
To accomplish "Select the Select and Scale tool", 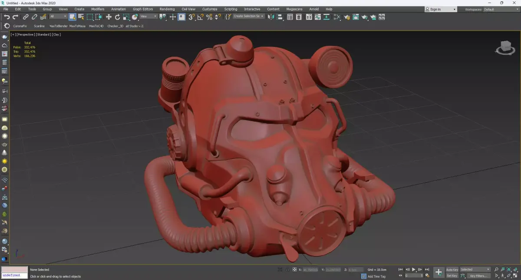I will pos(126,17).
